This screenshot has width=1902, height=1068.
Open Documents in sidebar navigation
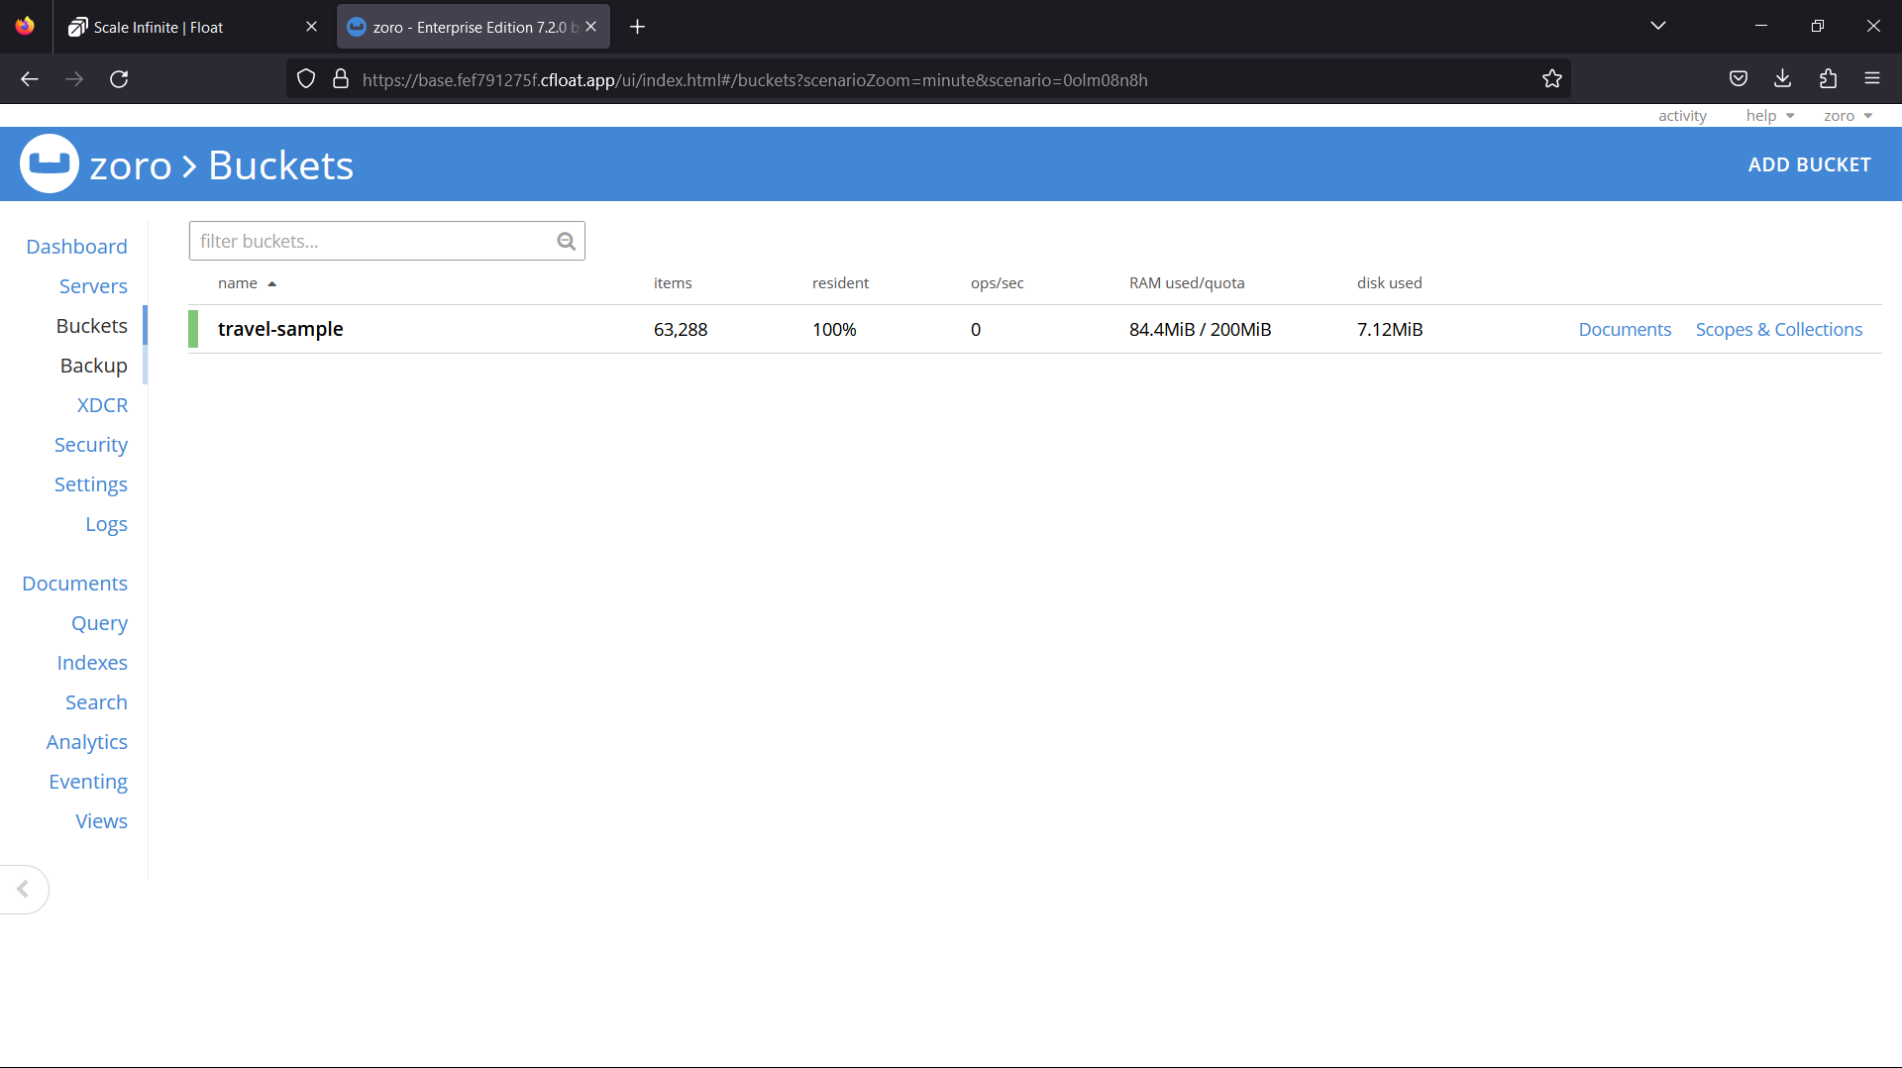[74, 584]
